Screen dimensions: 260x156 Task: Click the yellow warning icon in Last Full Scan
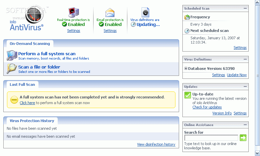click(x=14, y=100)
